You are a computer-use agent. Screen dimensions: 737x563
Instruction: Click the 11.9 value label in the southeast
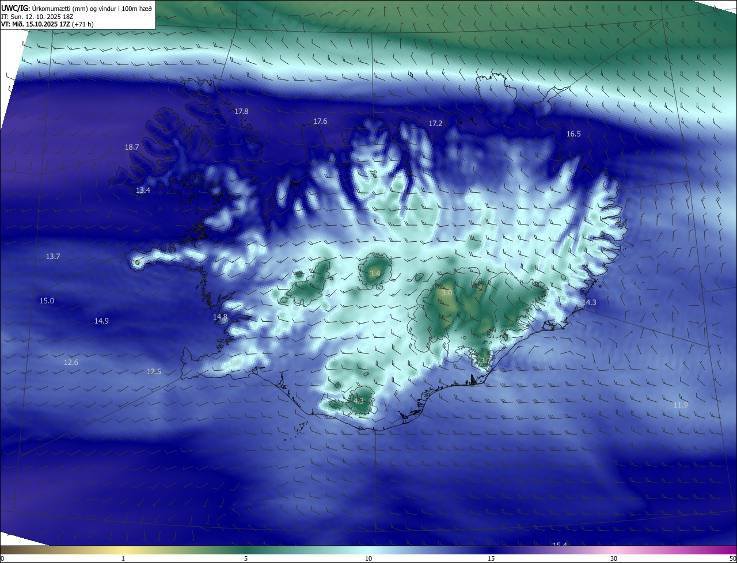[681, 405]
